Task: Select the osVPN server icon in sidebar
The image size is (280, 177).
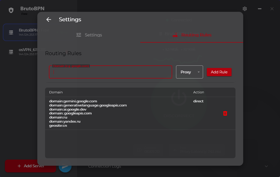Action: 11,52
